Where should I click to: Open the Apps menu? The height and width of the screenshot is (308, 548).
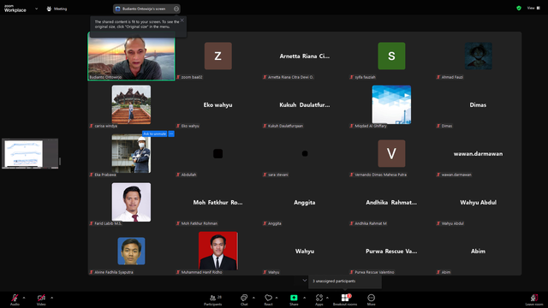319,299
